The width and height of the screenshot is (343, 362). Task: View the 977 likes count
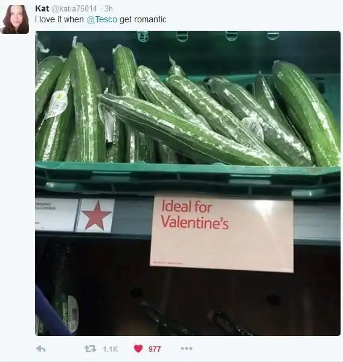point(155,349)
